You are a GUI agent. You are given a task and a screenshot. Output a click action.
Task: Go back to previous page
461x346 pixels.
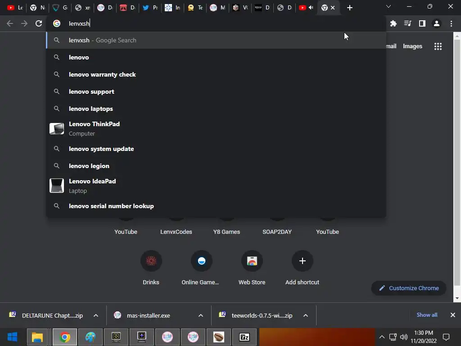click(10, 23)
